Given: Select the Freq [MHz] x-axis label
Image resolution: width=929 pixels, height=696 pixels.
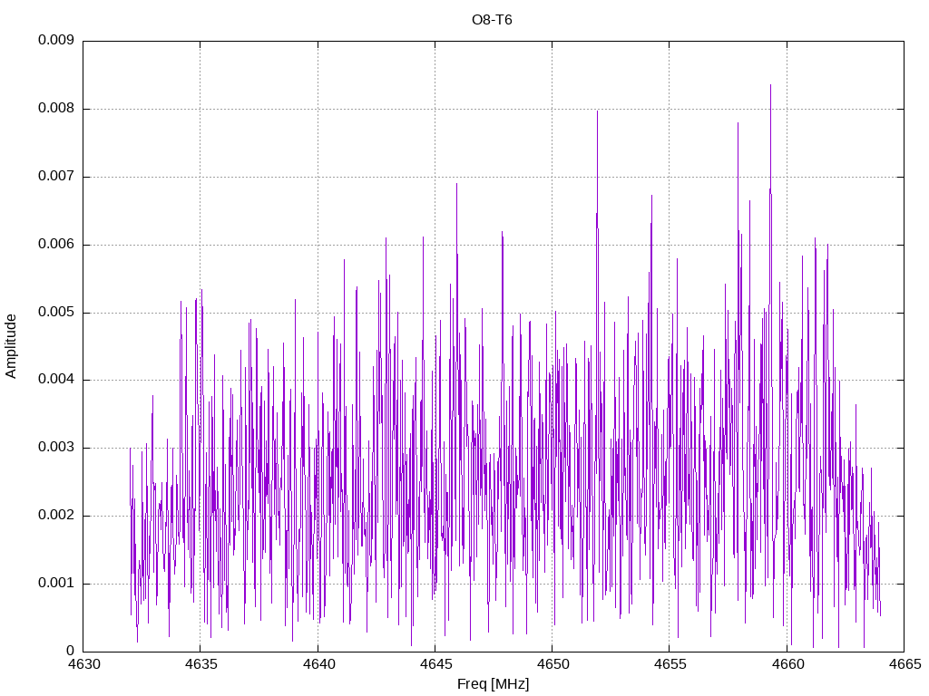Looking at the screenshot, I should coord(493,684).
